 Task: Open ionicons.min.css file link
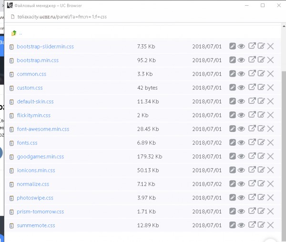36,171
